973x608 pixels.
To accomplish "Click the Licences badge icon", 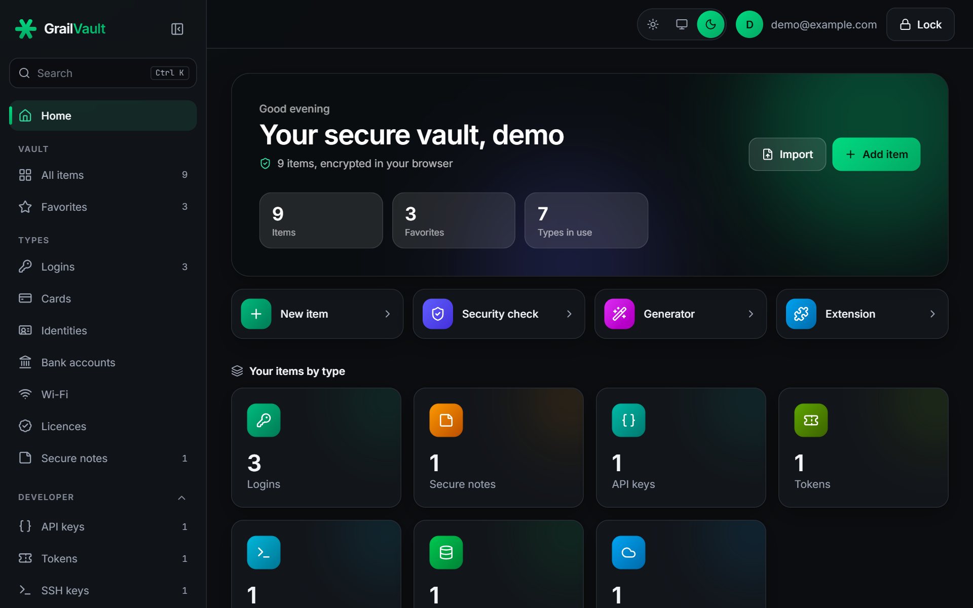I will pos(25,426).
